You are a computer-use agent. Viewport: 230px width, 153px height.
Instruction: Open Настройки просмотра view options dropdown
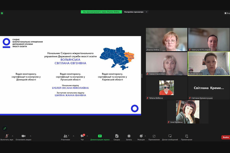[x=135, y=12]
